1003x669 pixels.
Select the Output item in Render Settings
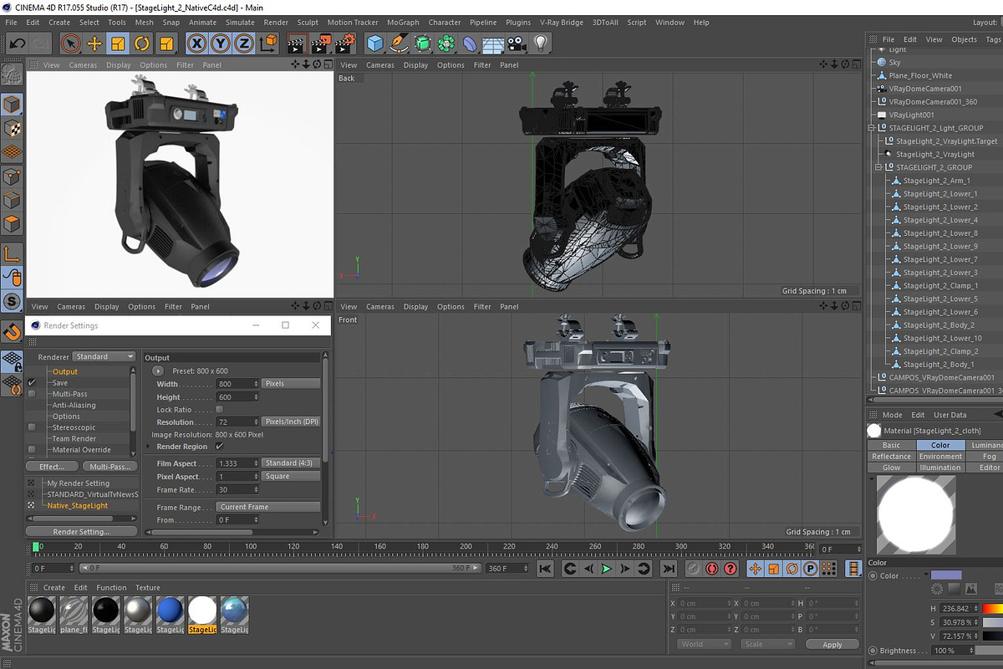(65, 371)
